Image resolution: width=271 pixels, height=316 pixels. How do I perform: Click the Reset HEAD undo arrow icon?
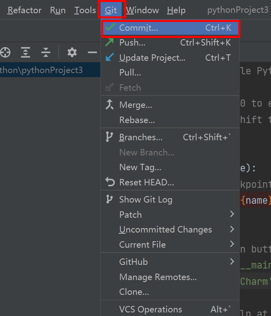[110, 182]
